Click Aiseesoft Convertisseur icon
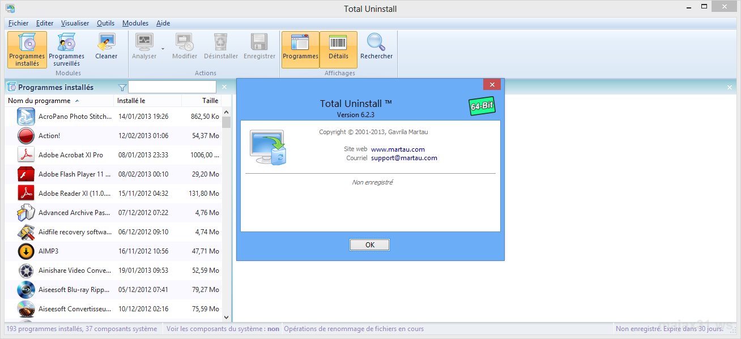Image resolution: width=741 pixels, height=339 pixels. tap(27, 309)
